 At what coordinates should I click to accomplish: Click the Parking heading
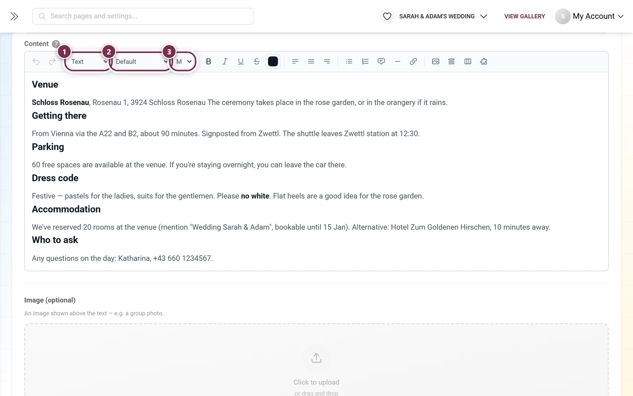(48, 147)
